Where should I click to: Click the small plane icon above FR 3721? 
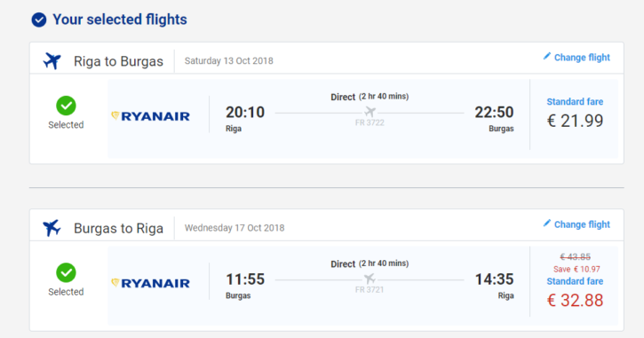(x=370, y=279)
